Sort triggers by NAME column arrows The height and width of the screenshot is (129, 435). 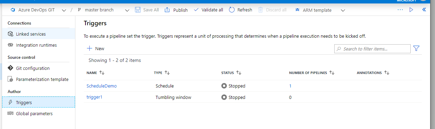tap(102, 73)
